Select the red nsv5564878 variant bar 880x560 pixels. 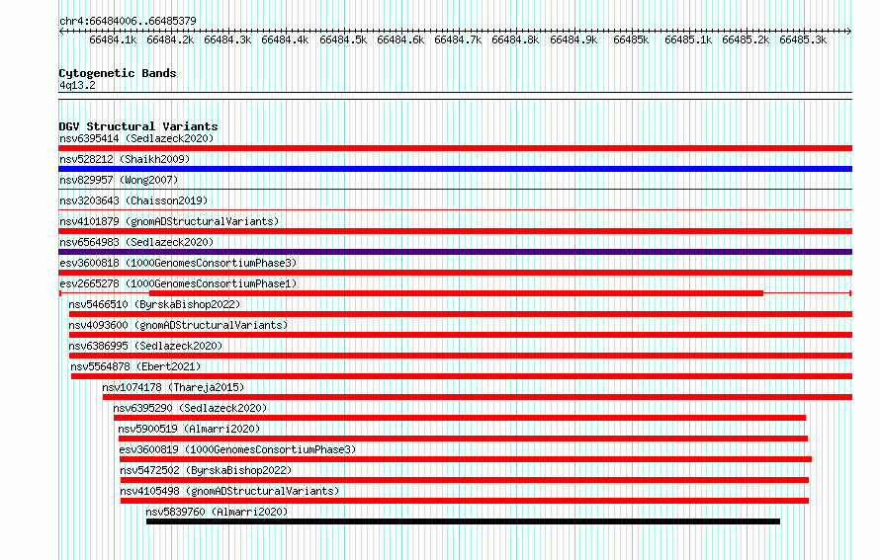462,376
